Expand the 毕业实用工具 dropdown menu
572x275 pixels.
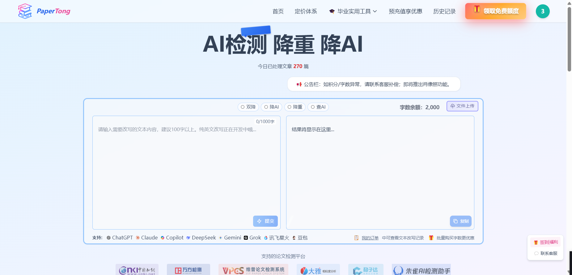[354, 11]
